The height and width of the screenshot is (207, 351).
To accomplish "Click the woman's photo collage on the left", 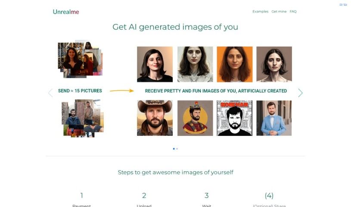I will coord(80,60).
